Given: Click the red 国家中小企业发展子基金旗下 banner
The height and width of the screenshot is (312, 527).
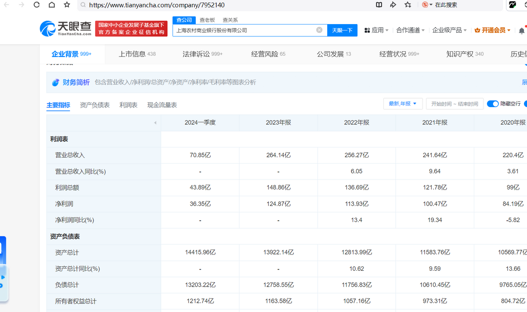Looking at the screenshot, I should (x=131, y=29).
